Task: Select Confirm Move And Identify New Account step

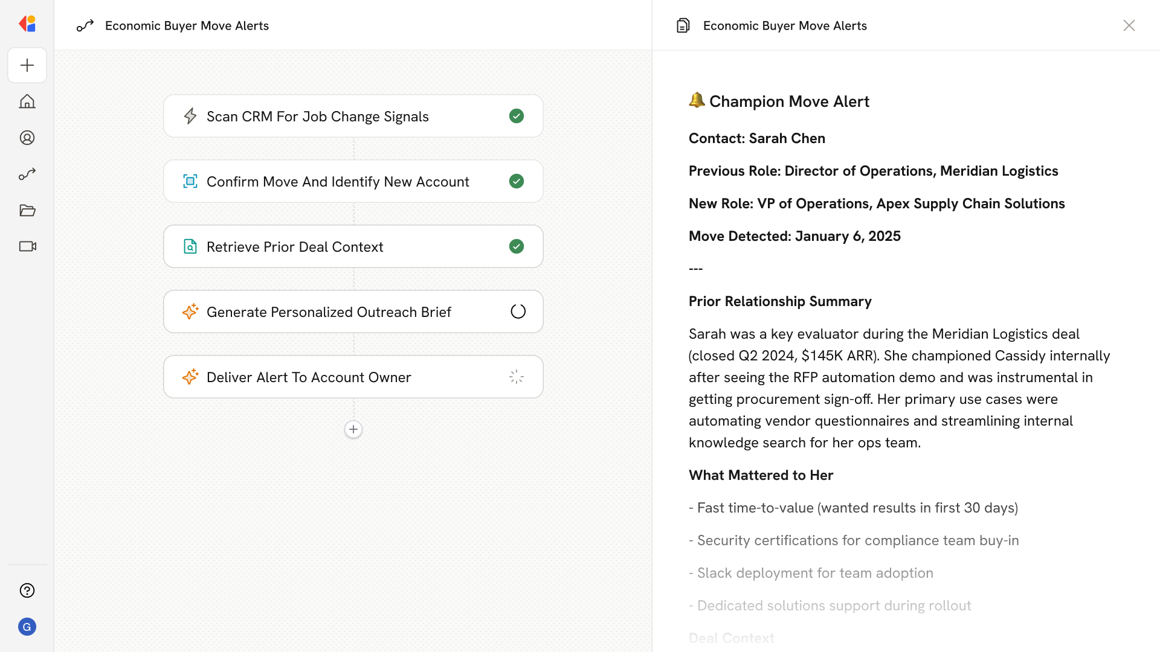Action: tap(337, 182)
